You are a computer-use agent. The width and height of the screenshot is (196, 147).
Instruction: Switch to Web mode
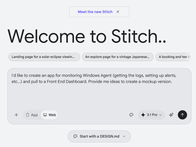pos(50,115)
